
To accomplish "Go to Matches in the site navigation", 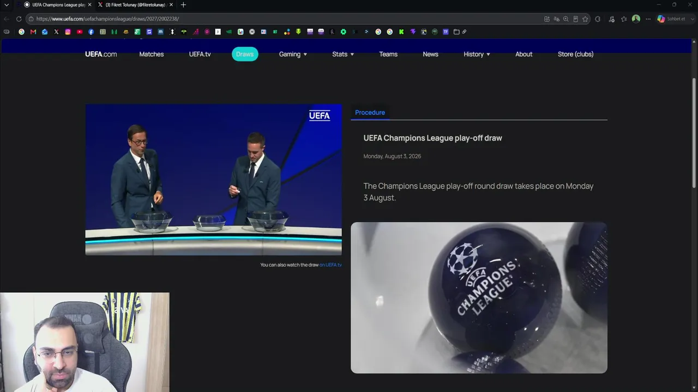I will pyautogui.click(x=152, y=54).
